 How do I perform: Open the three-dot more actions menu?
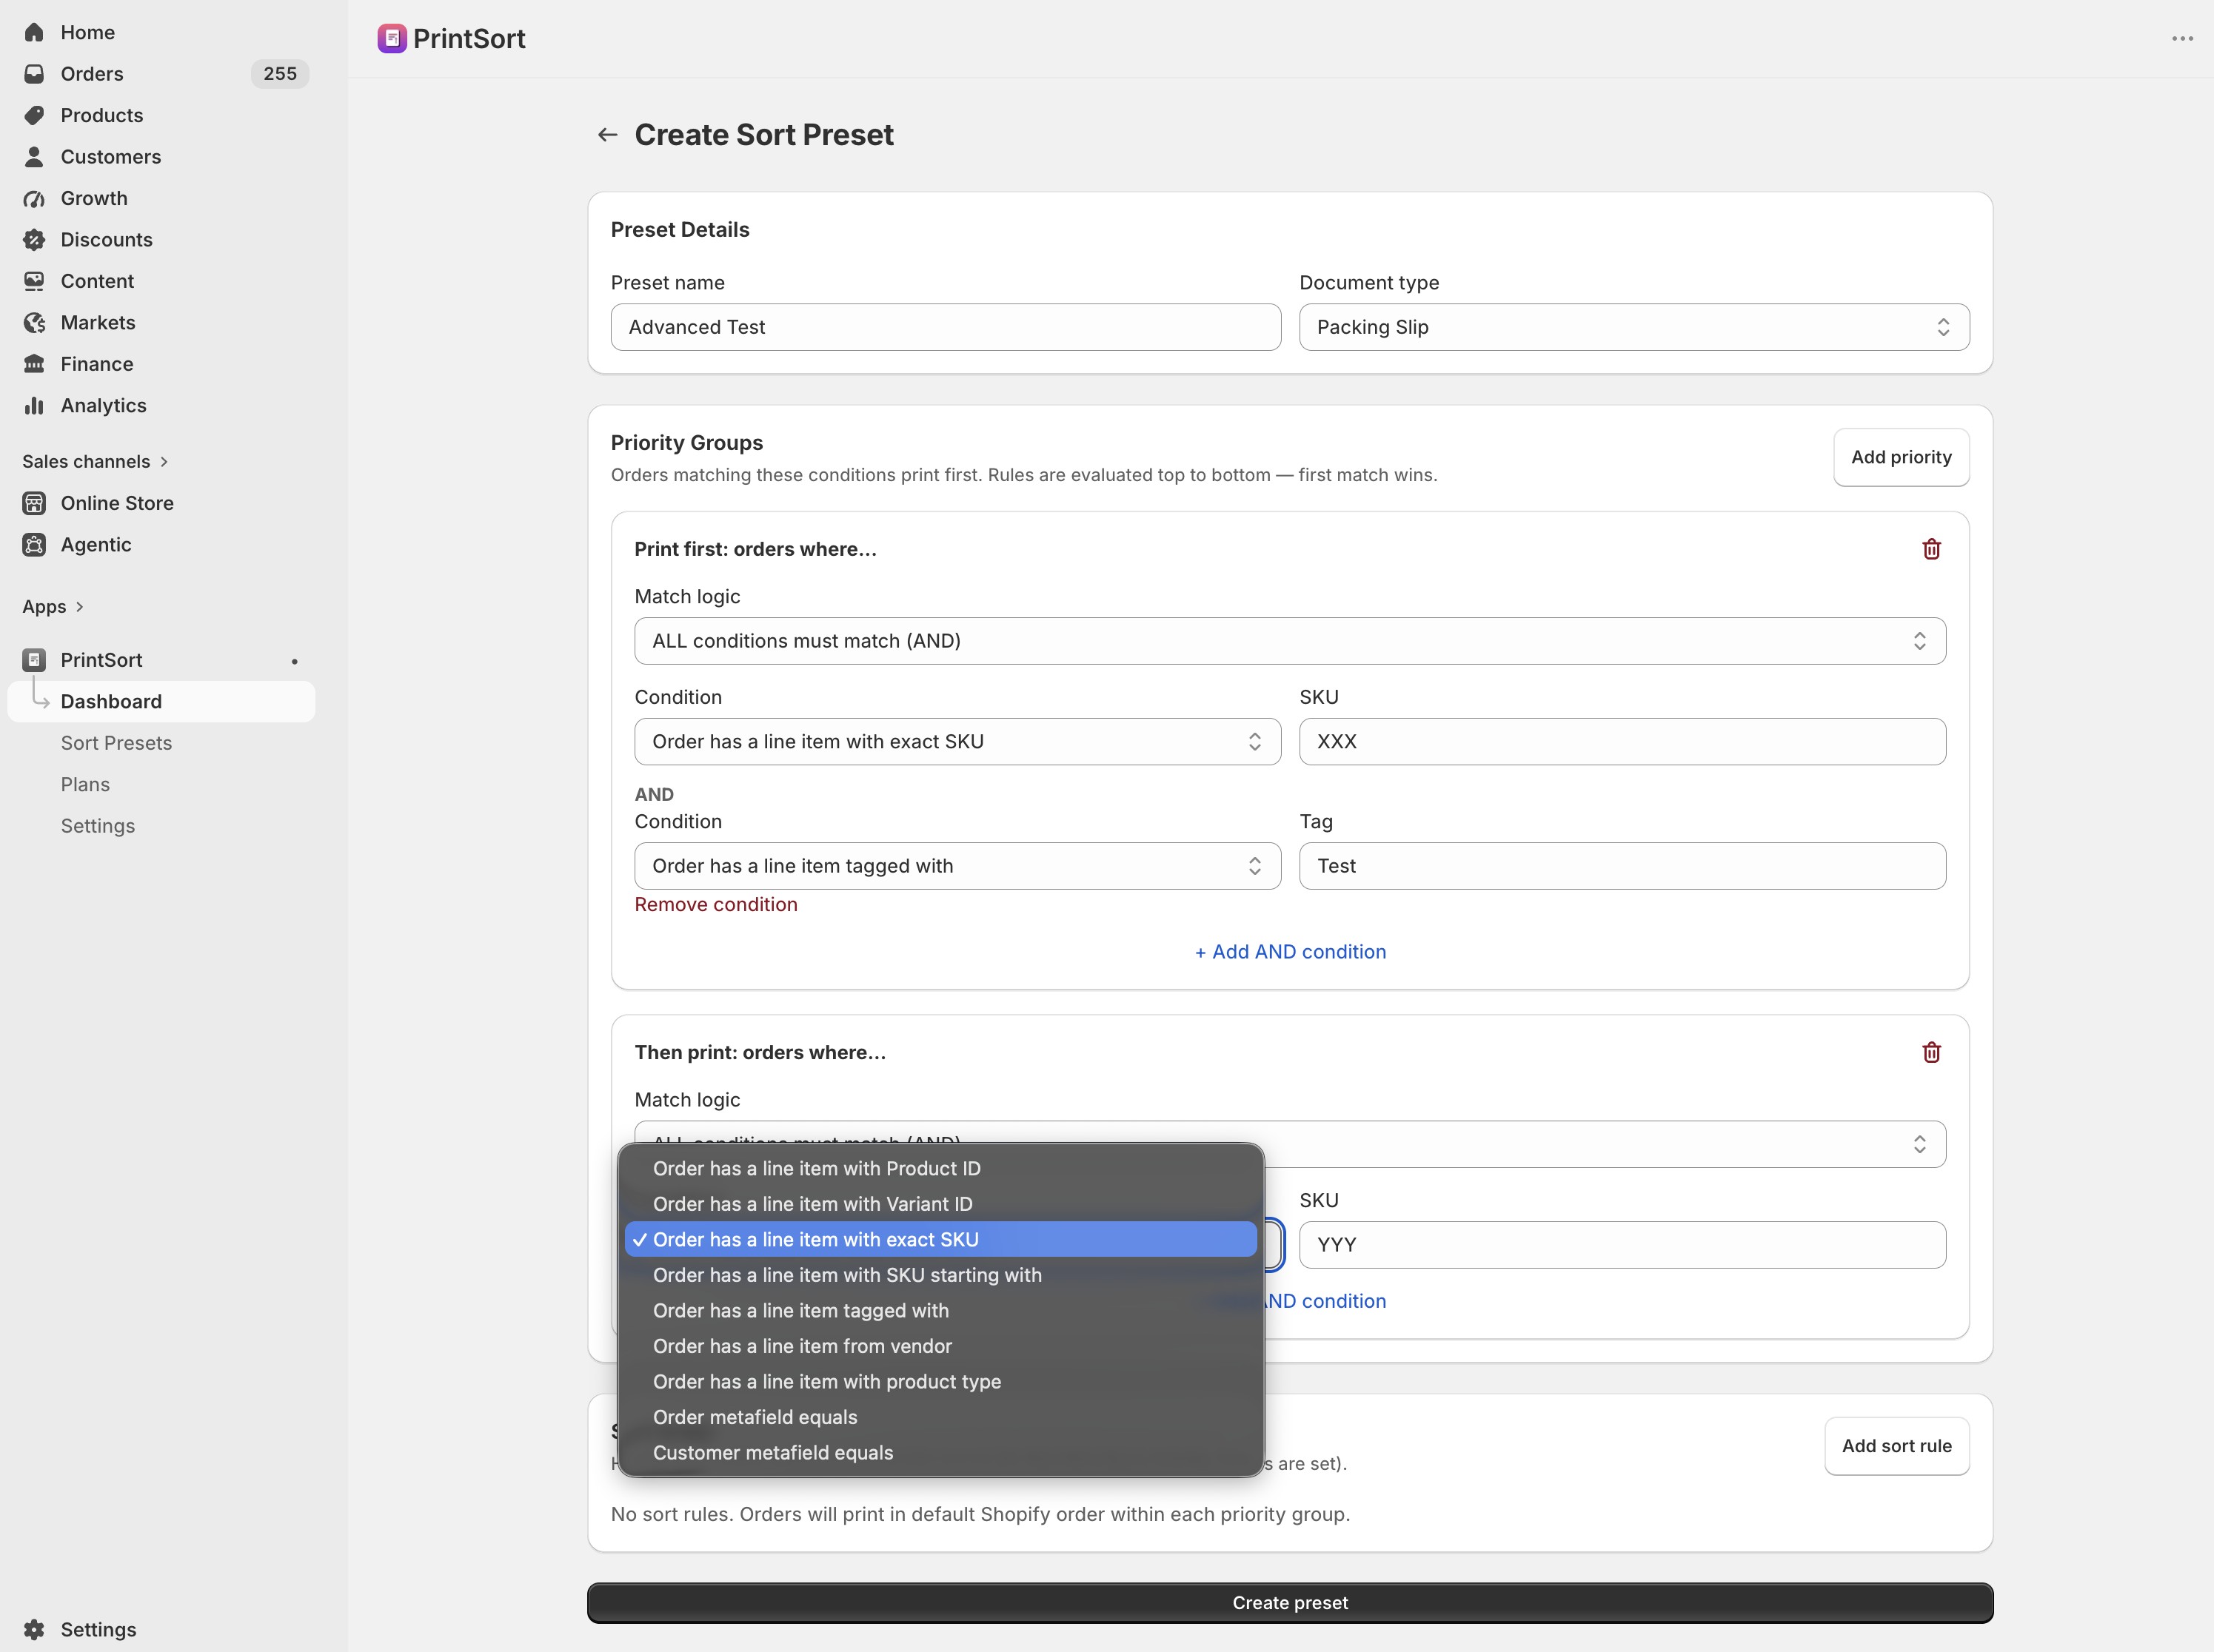point(2182,38)
